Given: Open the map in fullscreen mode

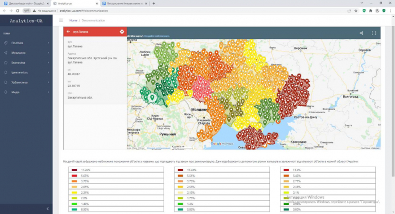Looking at the screenshot, I should pos(374,33).
